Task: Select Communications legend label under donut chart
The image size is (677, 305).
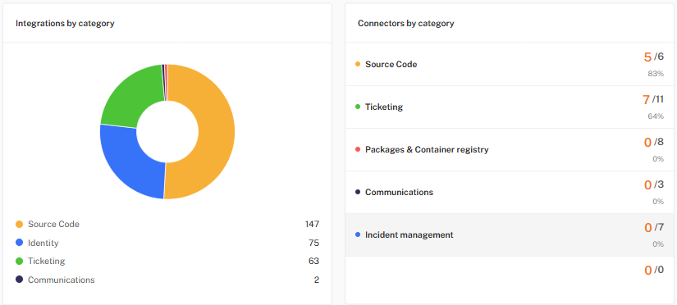Action: (x=62, y=280)
